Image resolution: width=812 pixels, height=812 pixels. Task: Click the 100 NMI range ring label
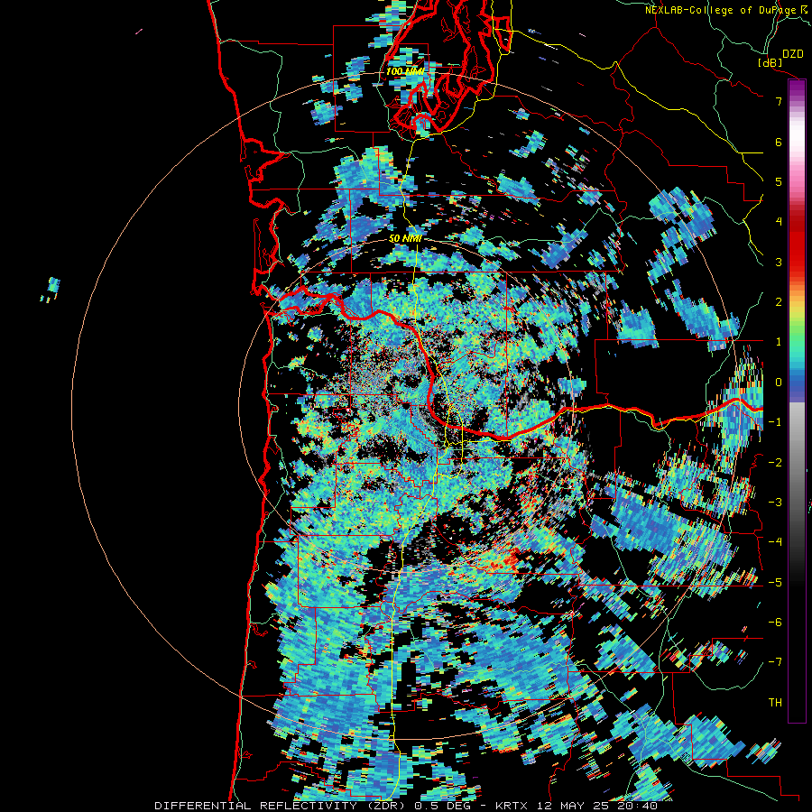point(404,71)
